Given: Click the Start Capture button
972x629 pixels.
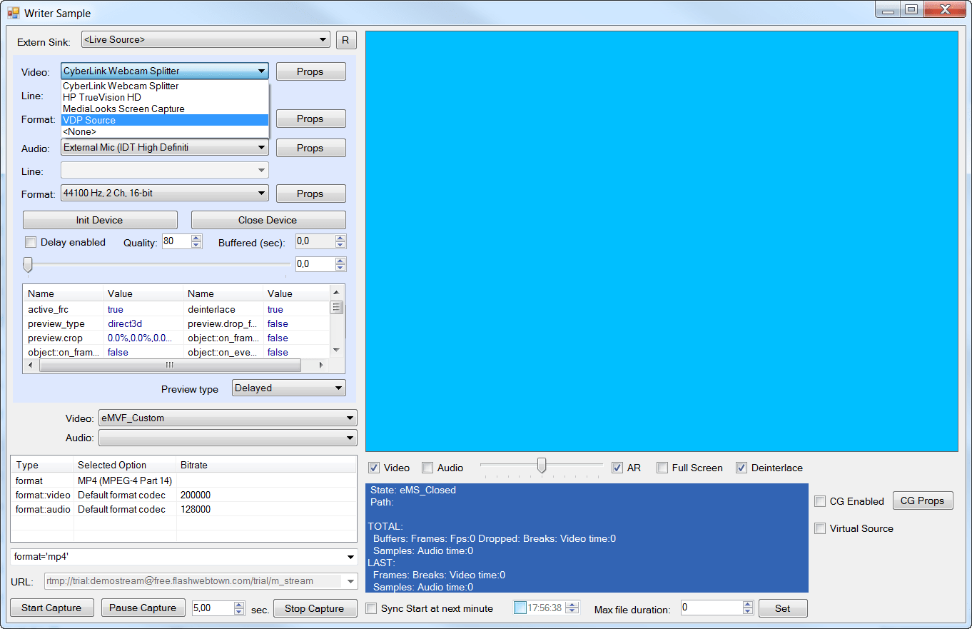Looking at the screenshot, I should (51, 608).
